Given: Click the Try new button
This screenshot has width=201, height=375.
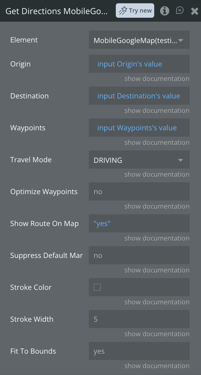Looking at the screenshot, I should [135, 11].
